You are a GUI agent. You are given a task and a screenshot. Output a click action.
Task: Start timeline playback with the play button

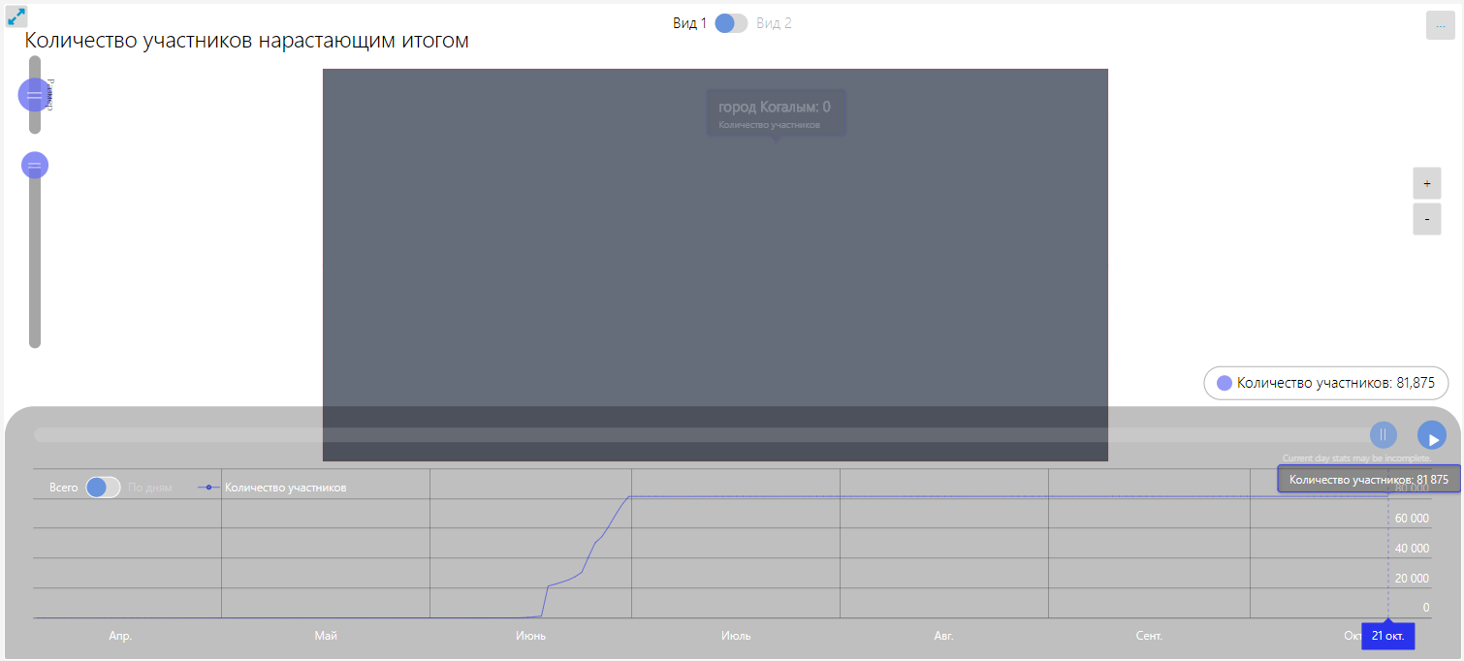(1432, 436)
